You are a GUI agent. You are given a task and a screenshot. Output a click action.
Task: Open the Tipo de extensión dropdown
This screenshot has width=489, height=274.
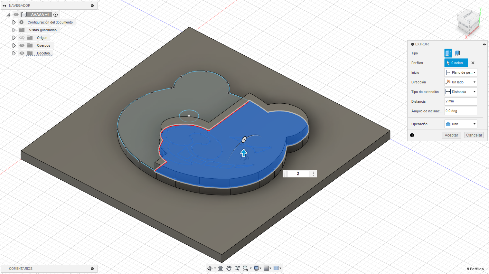pyautogui.click(x=461, y=92)
